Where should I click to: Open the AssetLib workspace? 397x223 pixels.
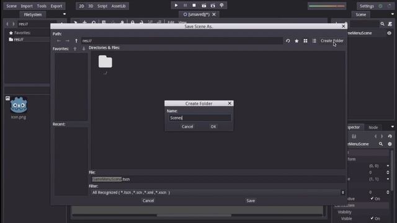(x=118, y=6)
